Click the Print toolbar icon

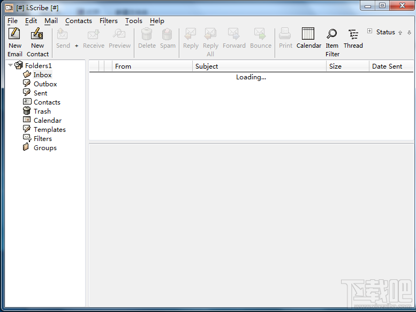coord(285,34)
